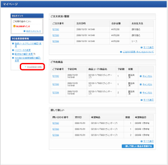Click the blue 探して欲しい商品を登録する button
The width and height of the screenshot is (168, 165).
(x=138, y=146)
